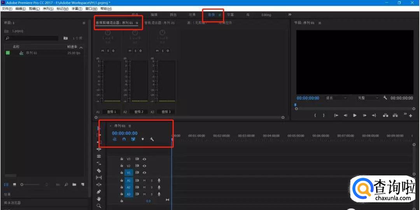Select the Pen tool in timeline toolbar
This screenshot has height=210, width=420.
coord(99,192)
